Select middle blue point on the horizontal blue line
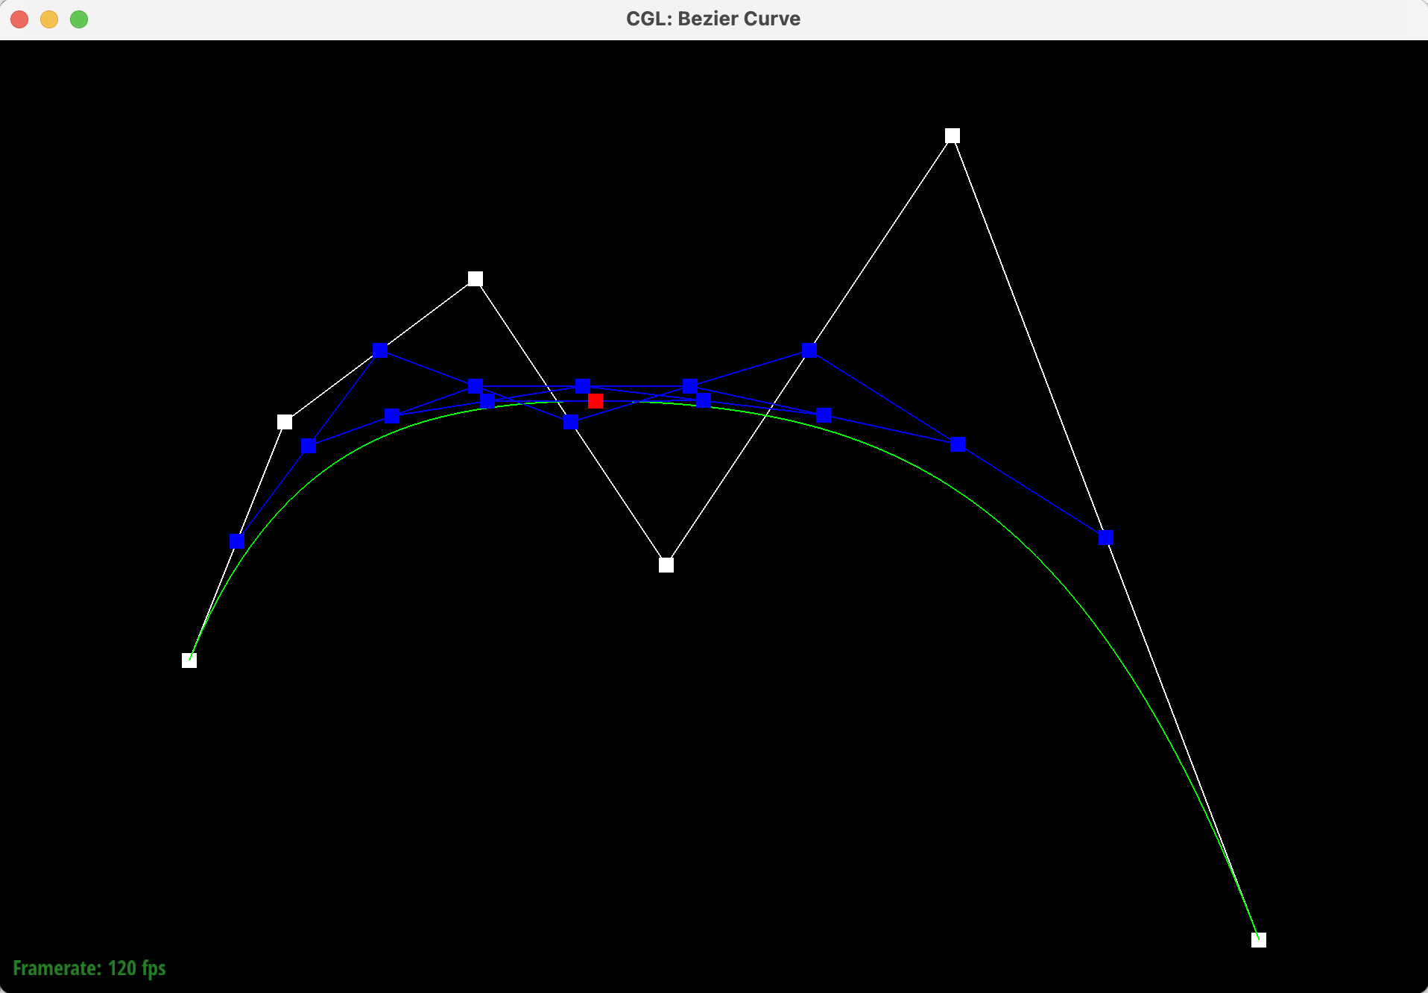Image resolution: width=1428 pixels, height=993 pixels. click(583, 386)
